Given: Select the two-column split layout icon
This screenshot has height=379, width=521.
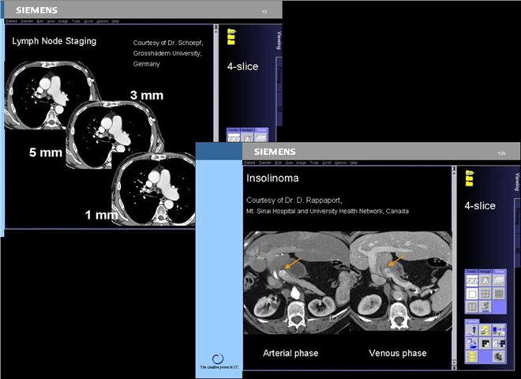Looking at the screenshot, I should 470,307.
